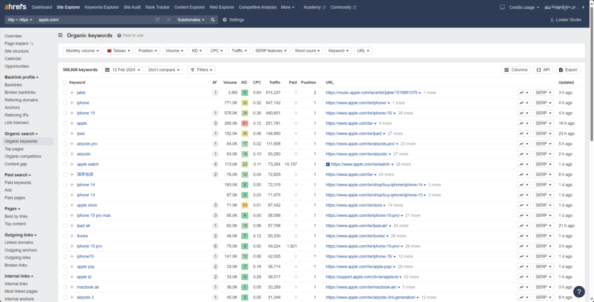This screenshot has width=594, height=302.
Task: Click the Columns button
Action: pos(516,70)
